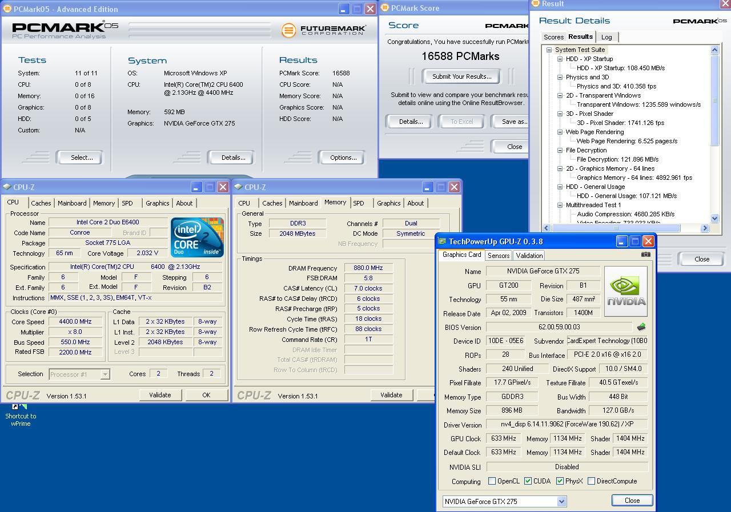Click Close in the Result Details window
This screenshot has width=731, height=512.
(701, 259)
